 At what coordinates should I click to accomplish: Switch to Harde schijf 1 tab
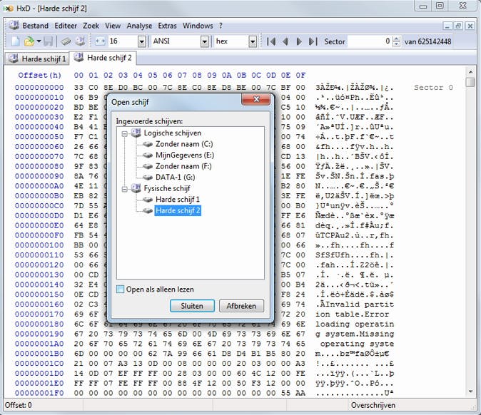click(x=37, y=58)
